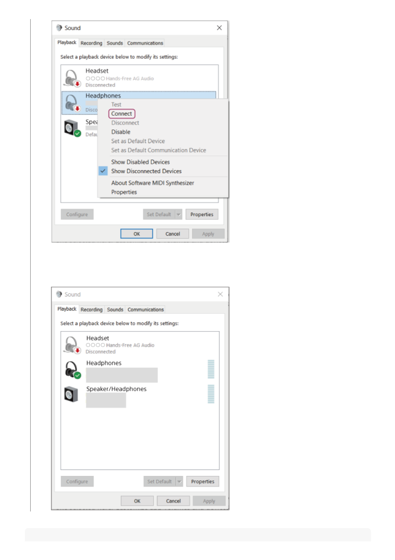
Task: Click the Headphones volume level meter
Action: click(211, 369)
